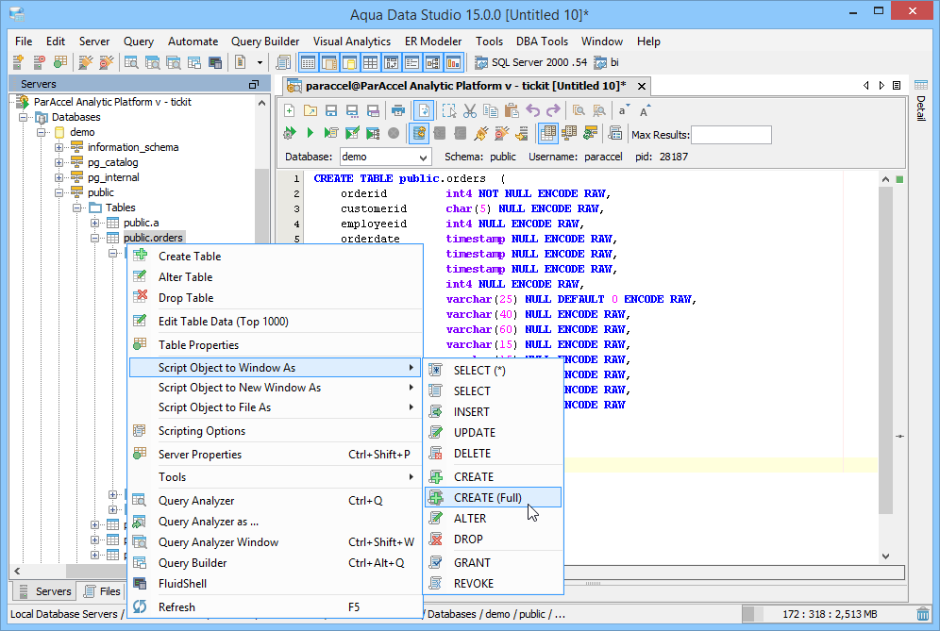This screenshot has width=940, height=631.
Task: Click the Refresh icon in the context menu
Action: 141,606
